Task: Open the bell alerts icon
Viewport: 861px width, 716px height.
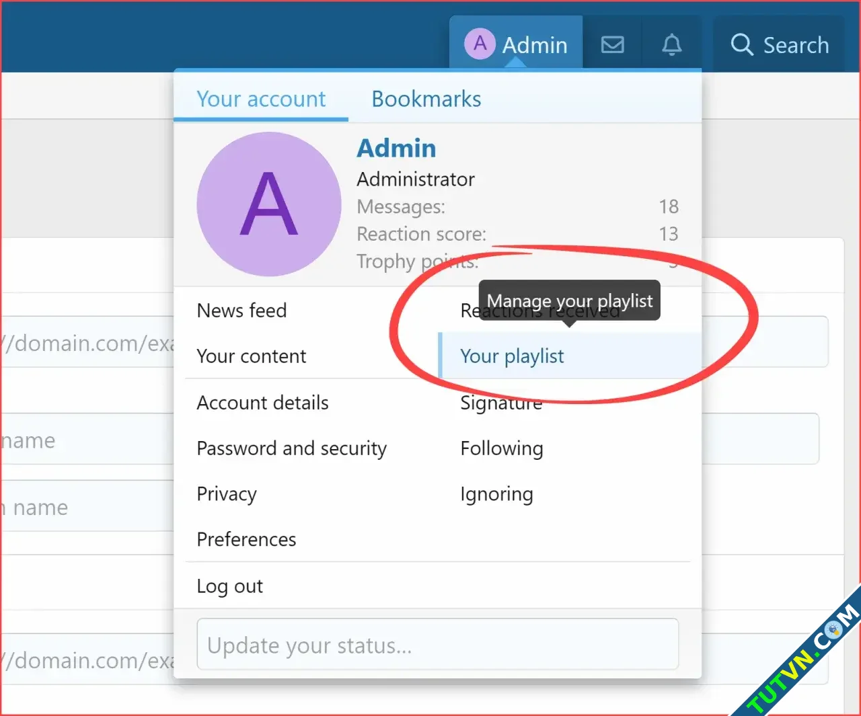Action: pyautogui.click(x=671, y=45)
